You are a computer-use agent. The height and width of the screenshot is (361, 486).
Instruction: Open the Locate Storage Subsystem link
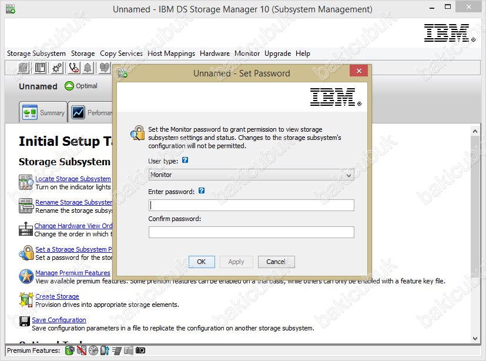point(73,179)
